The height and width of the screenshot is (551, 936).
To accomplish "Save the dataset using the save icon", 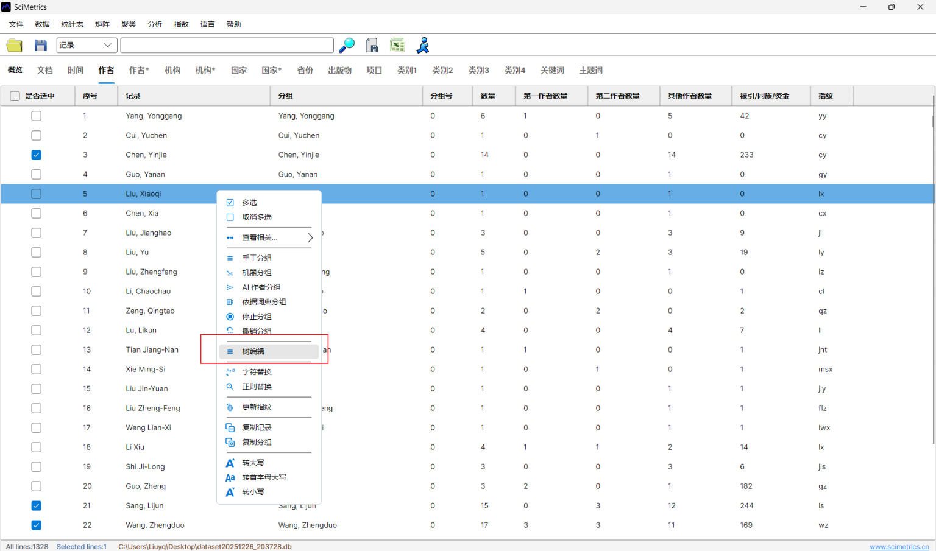I will (x=40, y=45).
